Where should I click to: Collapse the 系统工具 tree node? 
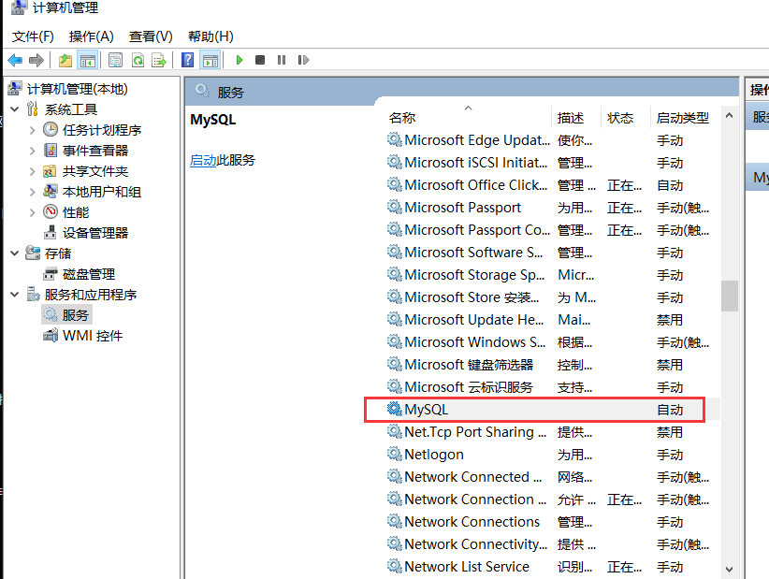click(x=15, y=109)
